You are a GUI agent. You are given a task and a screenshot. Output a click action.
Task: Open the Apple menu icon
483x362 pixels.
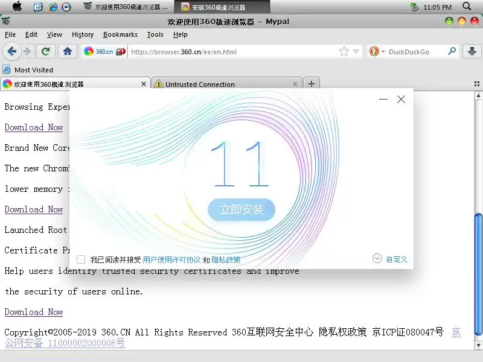[x=18, y=7]
